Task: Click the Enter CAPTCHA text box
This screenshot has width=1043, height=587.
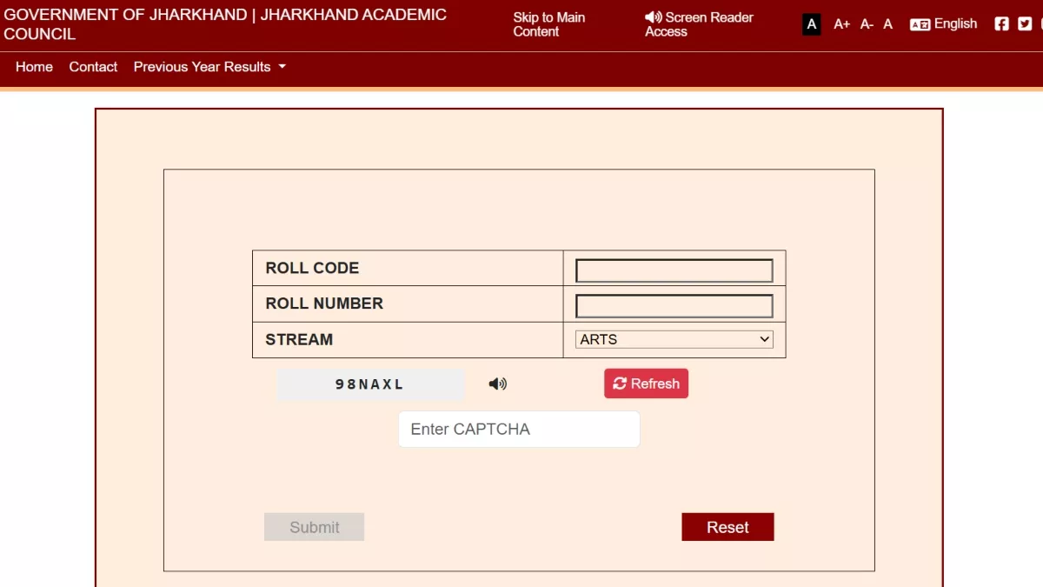Action: [519, 430]
